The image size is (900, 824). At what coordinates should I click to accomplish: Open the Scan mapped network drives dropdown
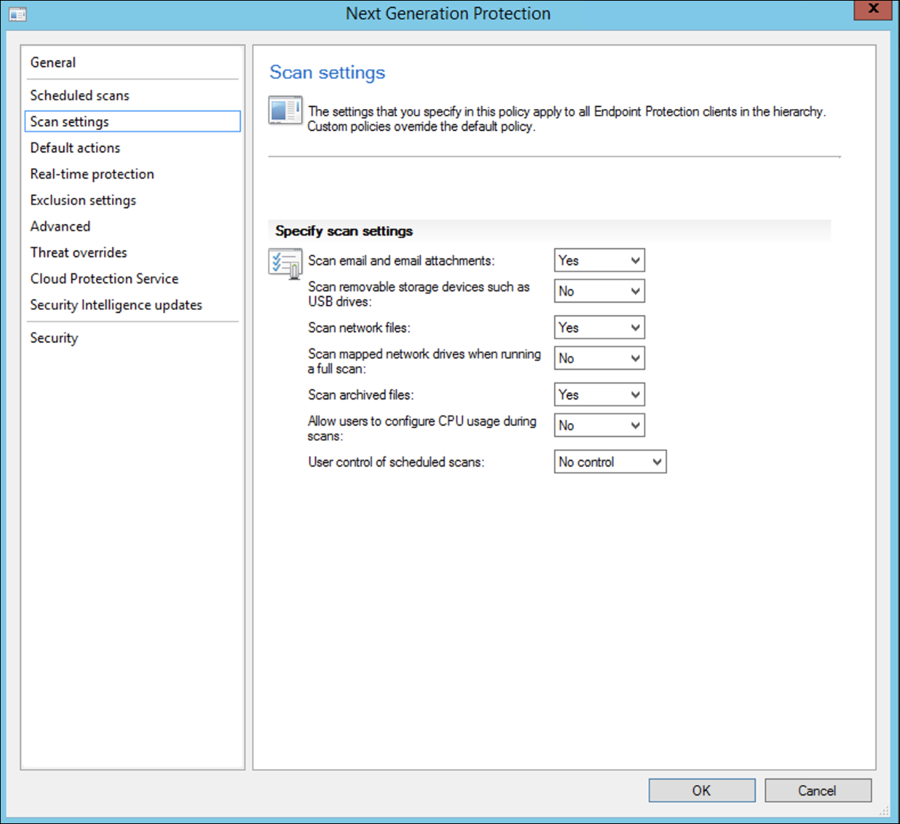tap(599, 359)
